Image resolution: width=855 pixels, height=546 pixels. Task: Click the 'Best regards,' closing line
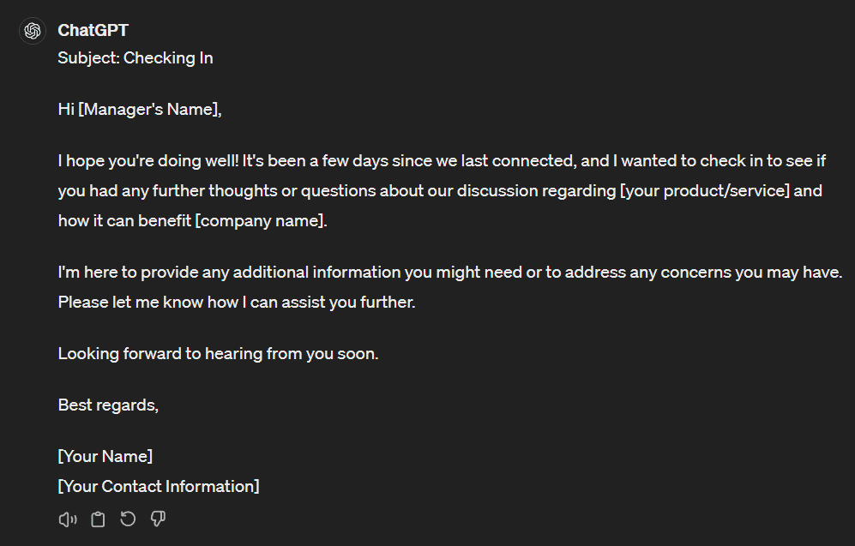[108, 405]
